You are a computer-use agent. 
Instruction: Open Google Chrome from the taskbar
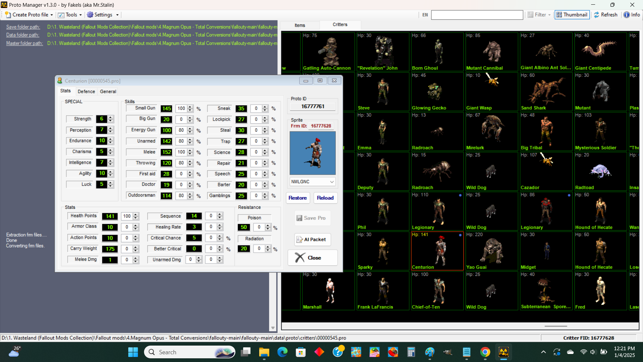tap(485, 352)
